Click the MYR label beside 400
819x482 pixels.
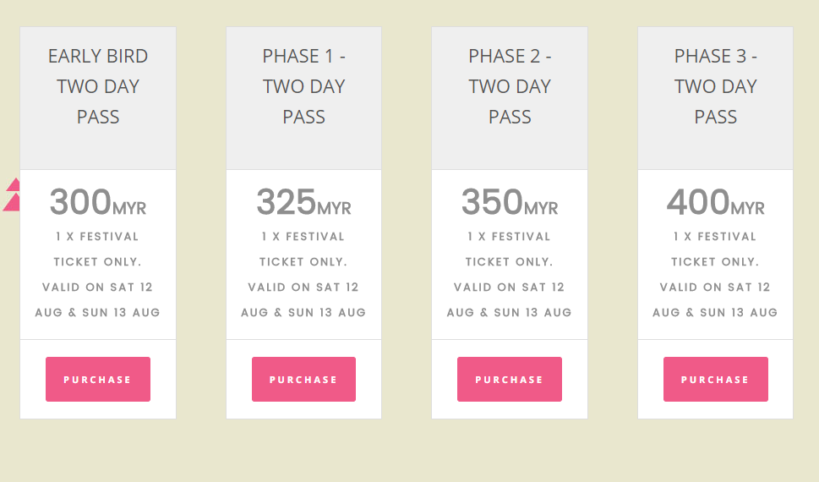pyautogui.click(x=747, y=208)
